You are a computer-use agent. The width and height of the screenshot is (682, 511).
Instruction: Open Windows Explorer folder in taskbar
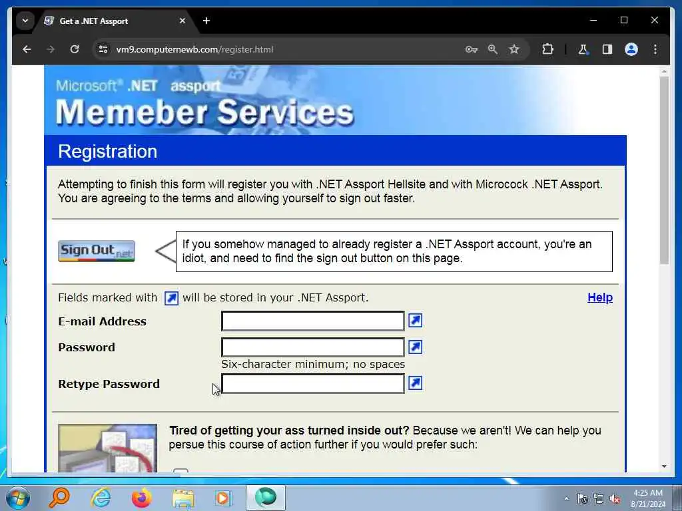point(183,498)
